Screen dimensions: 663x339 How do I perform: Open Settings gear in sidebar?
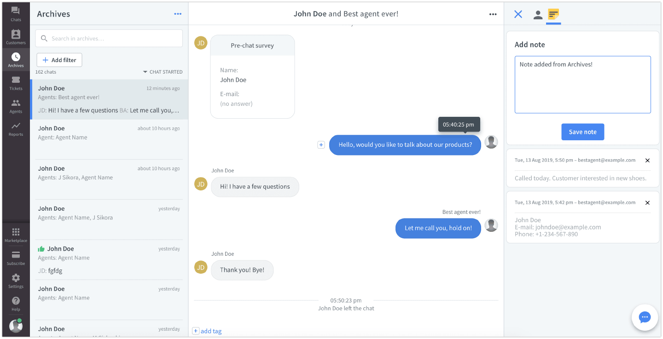pyautogui.click(x=16, y=281)
